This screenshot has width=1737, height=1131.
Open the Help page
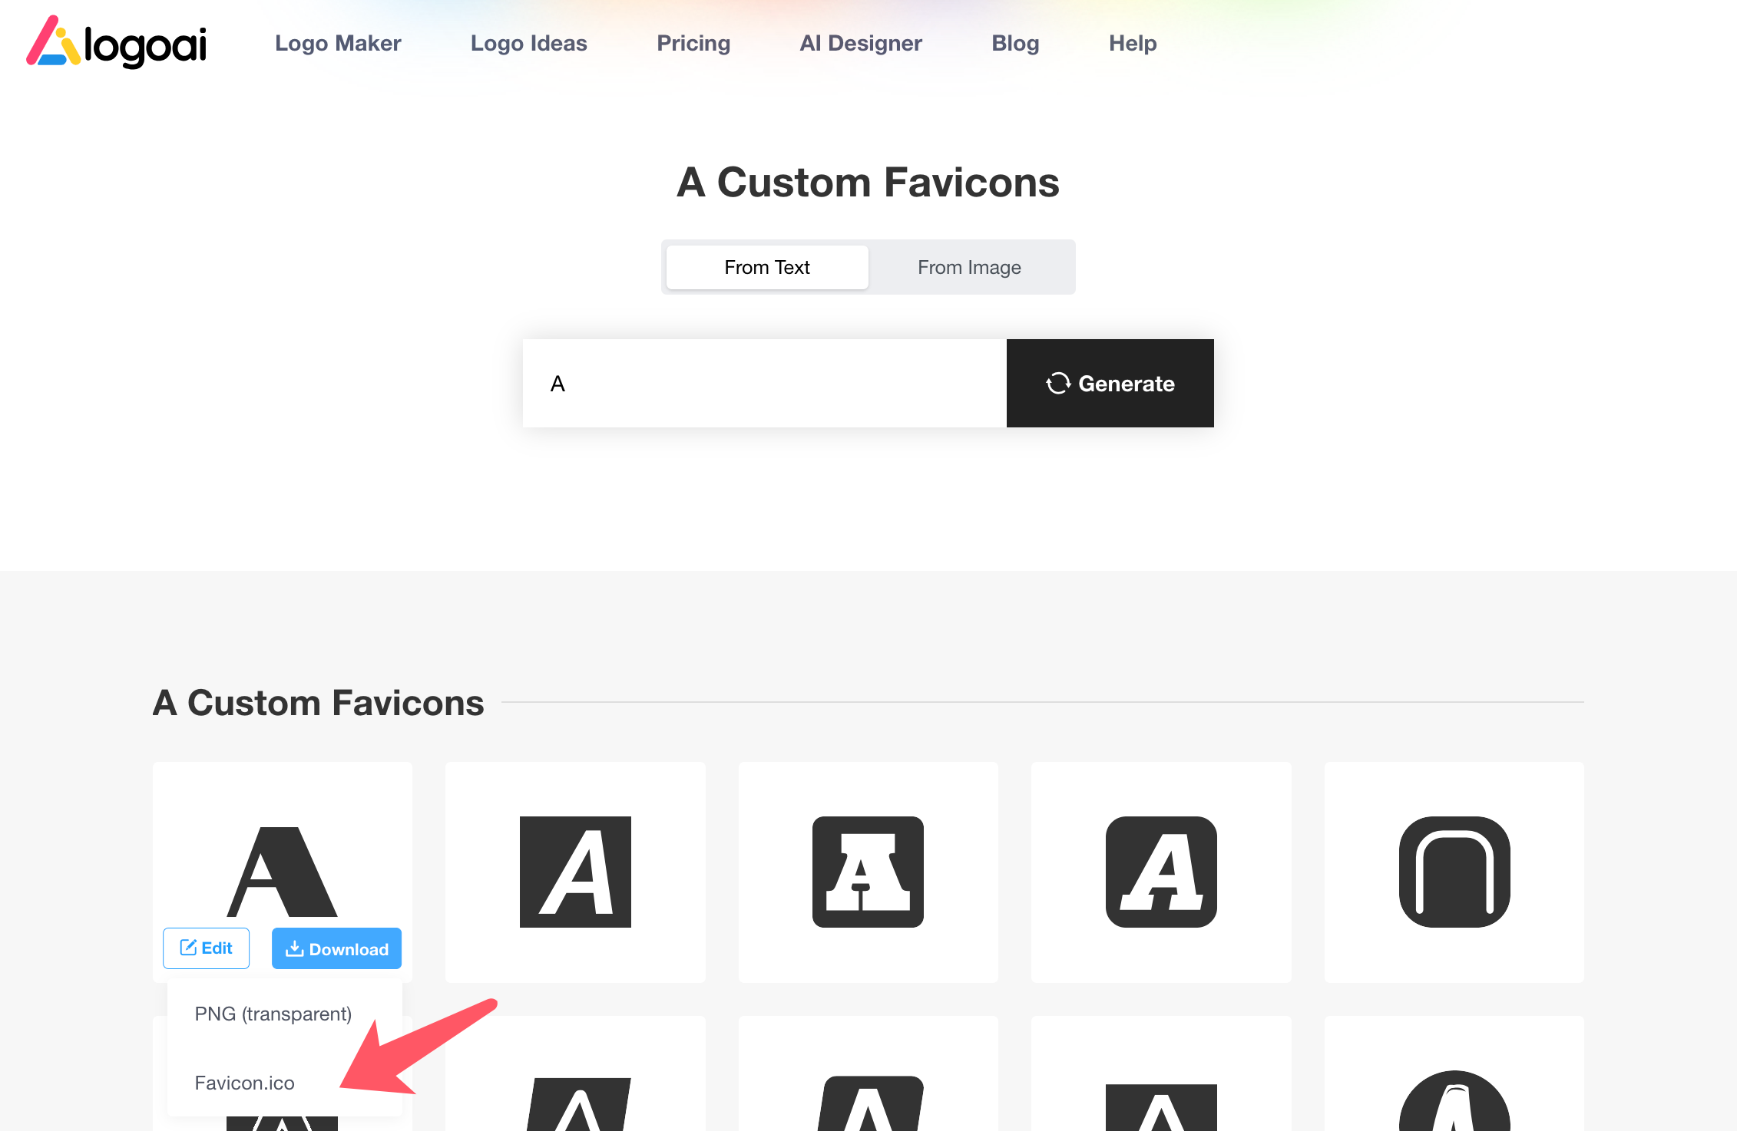(1133, 43)
